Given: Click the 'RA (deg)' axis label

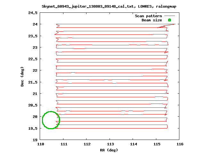Looking at the screenshot, I should click(x=109, y=150).
